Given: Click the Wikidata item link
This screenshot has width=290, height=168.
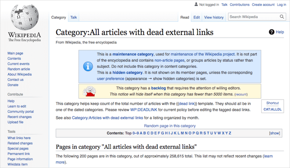Looking at the screenshot, I should (18, 164).
